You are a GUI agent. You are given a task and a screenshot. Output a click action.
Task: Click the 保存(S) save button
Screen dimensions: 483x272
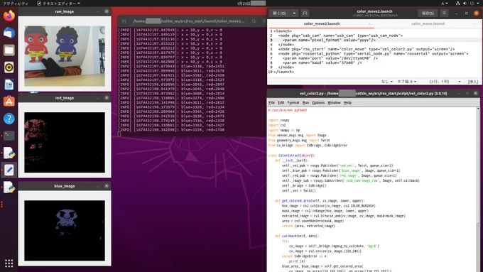click(x=428, y=13)
